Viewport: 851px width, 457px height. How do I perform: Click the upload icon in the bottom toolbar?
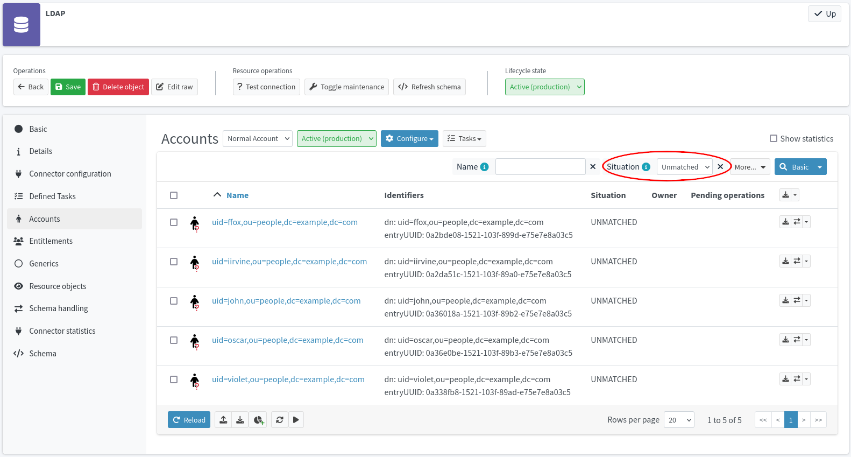(x=223, y=420)
